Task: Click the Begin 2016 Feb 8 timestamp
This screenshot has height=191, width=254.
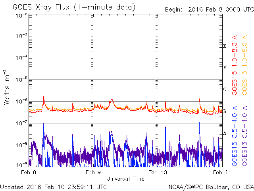Action: (x=209, y=9)
